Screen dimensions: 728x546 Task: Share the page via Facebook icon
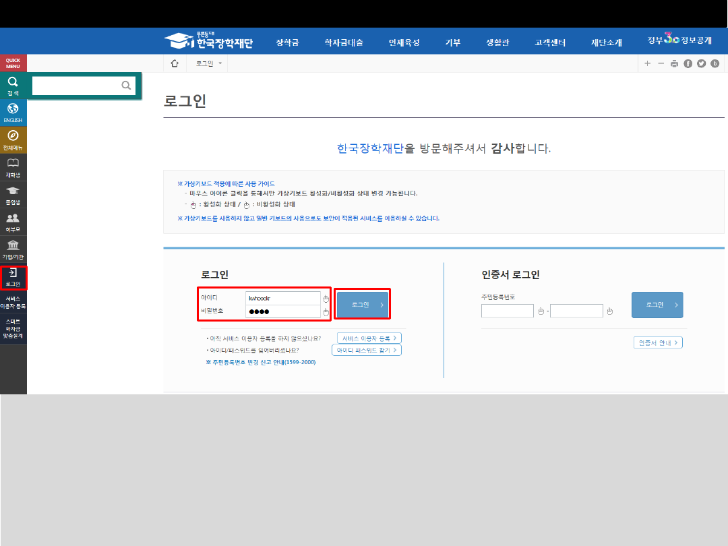click(688, 63)
